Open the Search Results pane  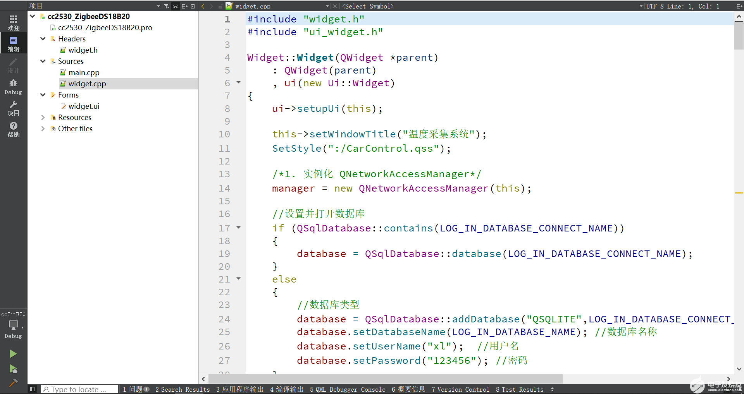tap(183, 389)
